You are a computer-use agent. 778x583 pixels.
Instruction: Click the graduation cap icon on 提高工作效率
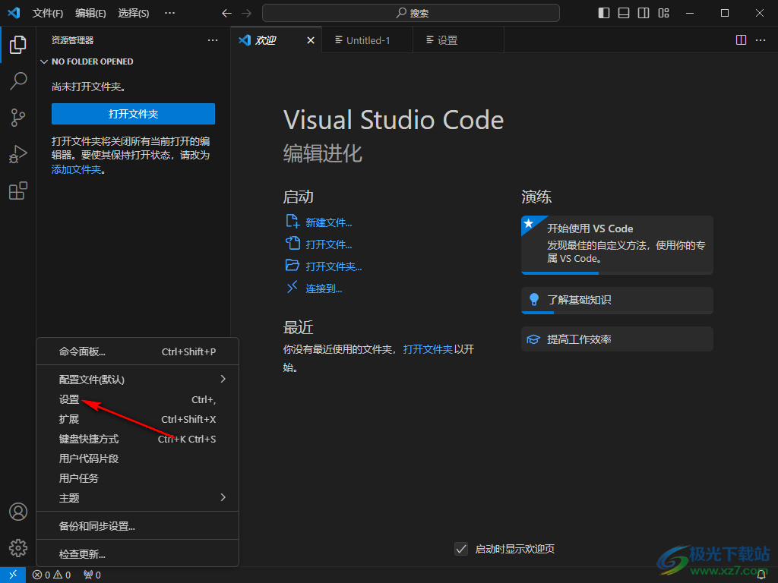pos(533,339)
